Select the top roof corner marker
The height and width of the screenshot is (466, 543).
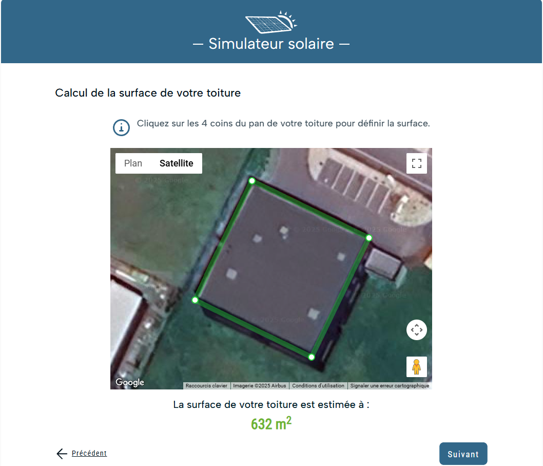252,181
